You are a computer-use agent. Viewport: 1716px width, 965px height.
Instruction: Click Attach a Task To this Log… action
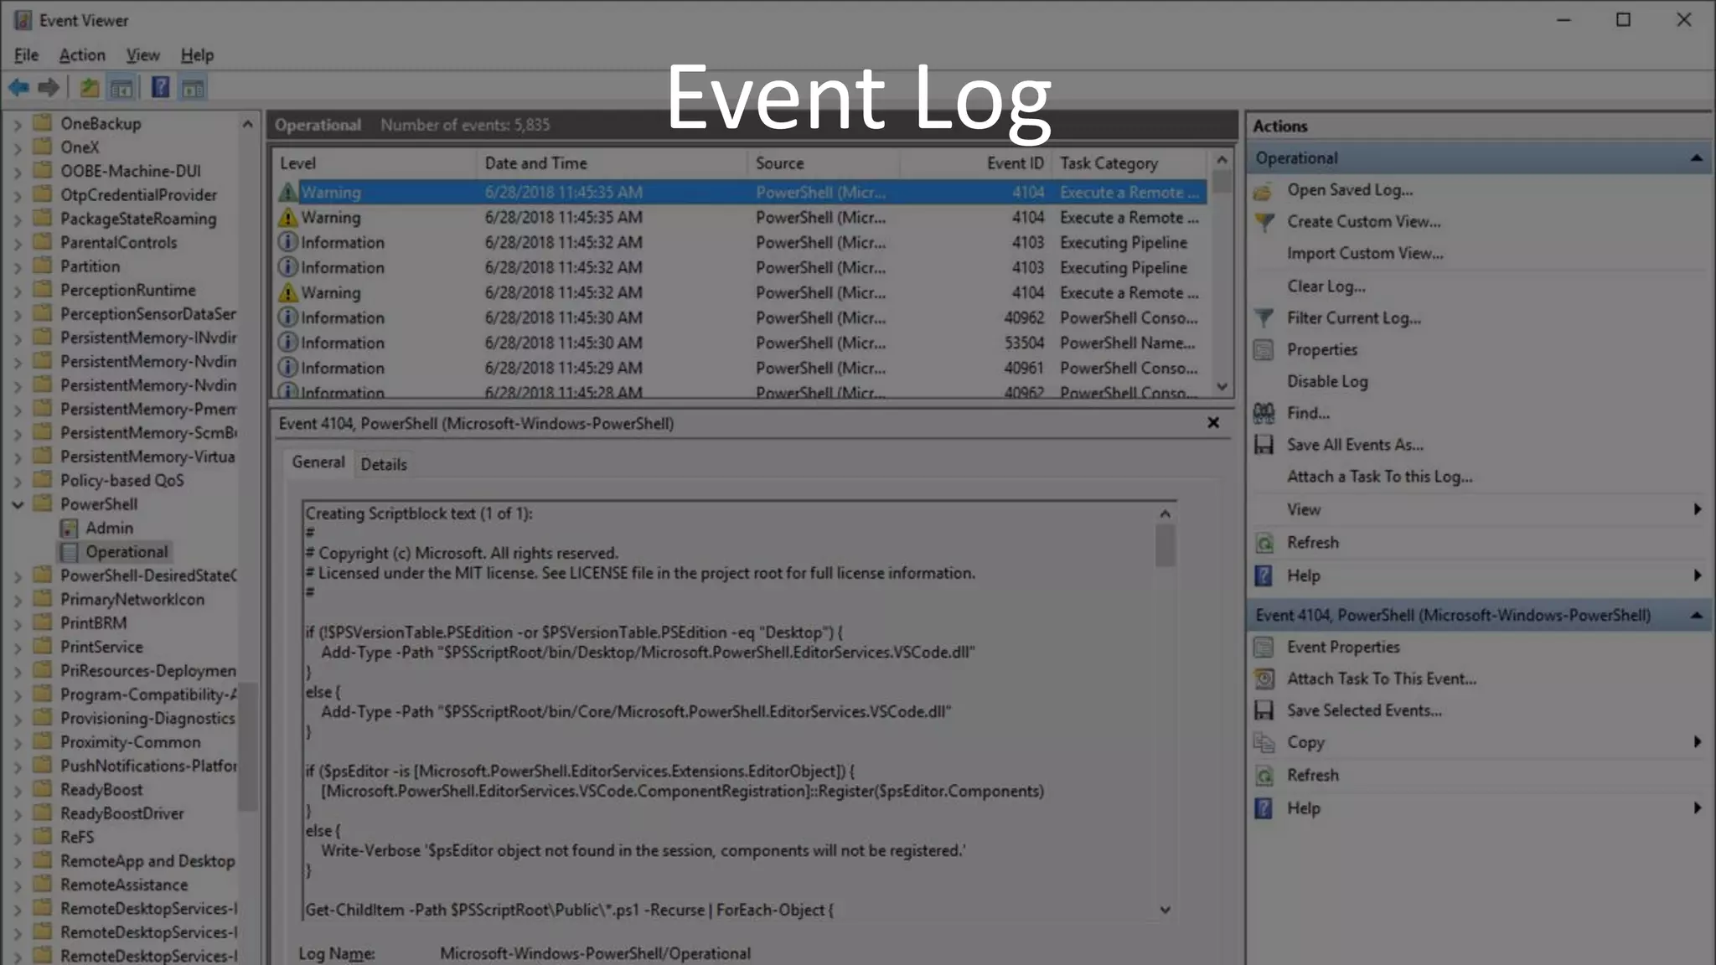(x=1379, y=477)
